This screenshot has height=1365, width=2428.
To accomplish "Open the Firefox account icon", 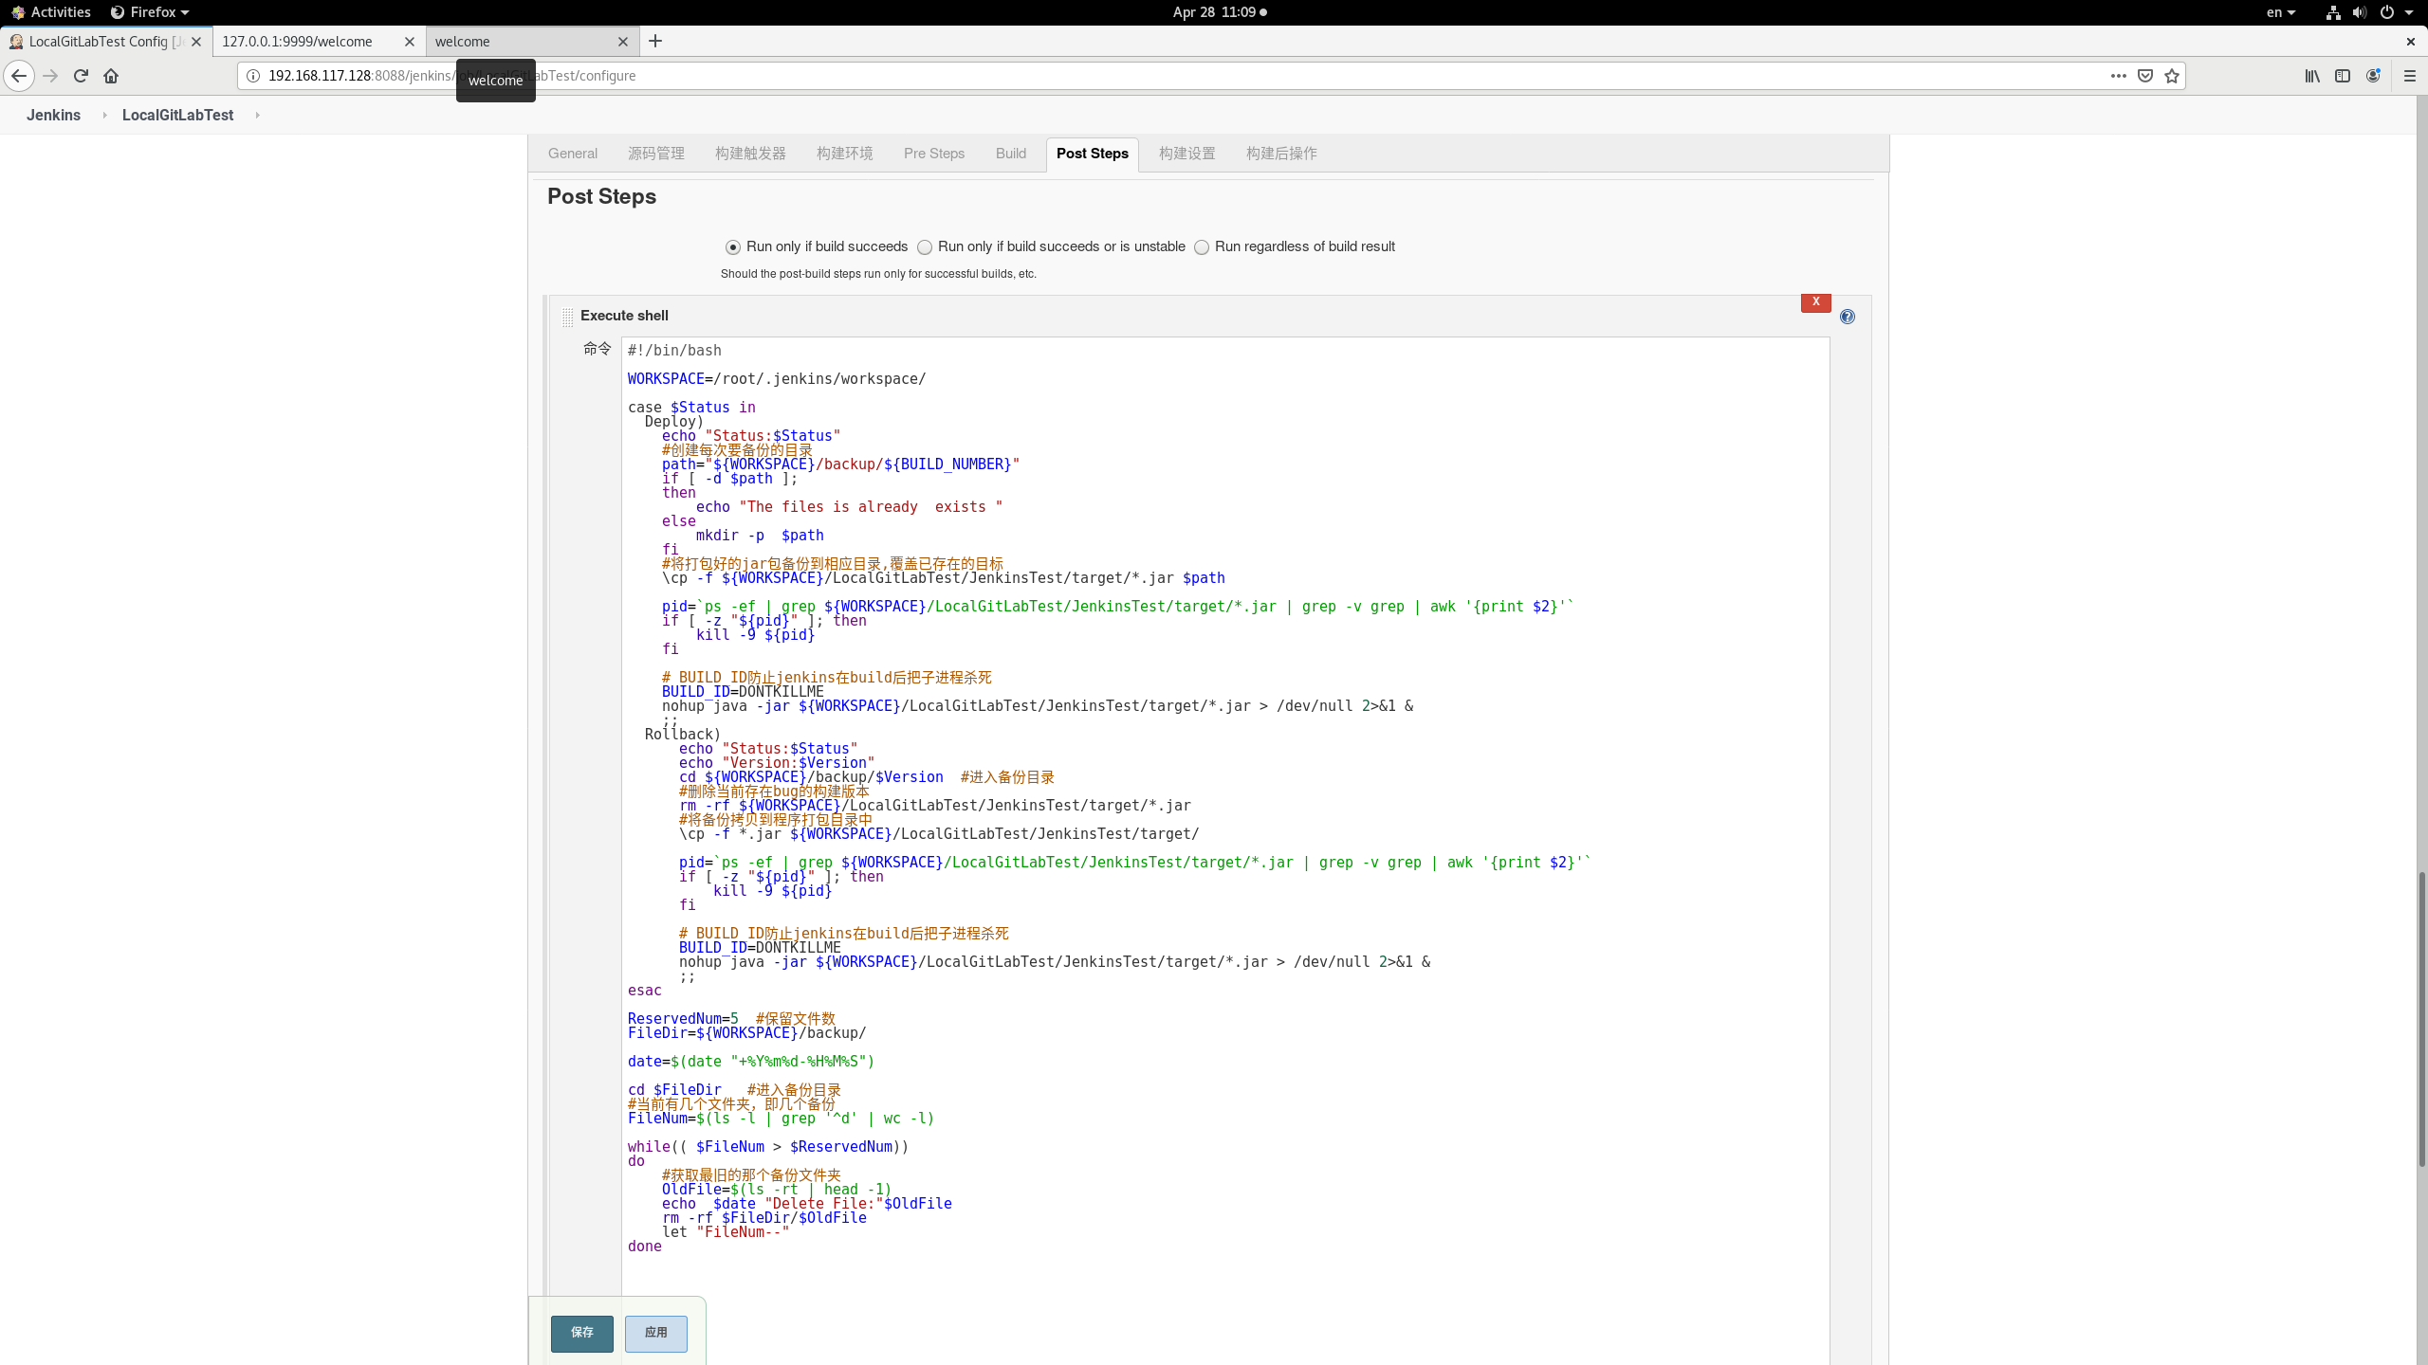I will [x=2374, y=76].
